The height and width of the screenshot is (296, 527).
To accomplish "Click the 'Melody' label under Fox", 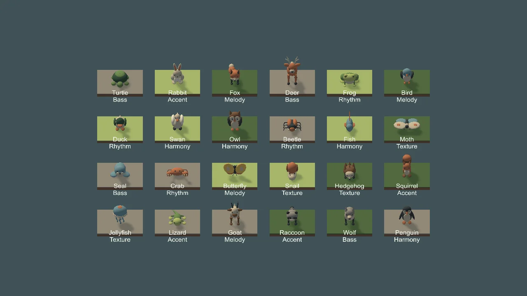I will [x=235, y=100].
